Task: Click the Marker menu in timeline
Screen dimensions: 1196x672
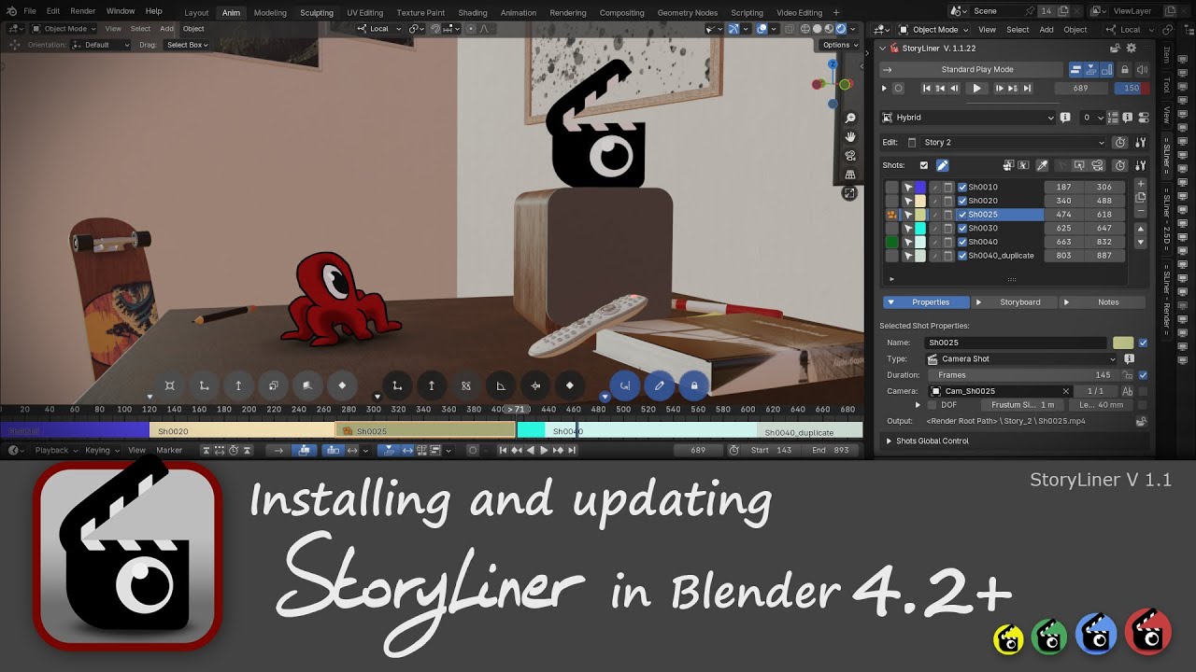Action: click(x=169, y=450)
